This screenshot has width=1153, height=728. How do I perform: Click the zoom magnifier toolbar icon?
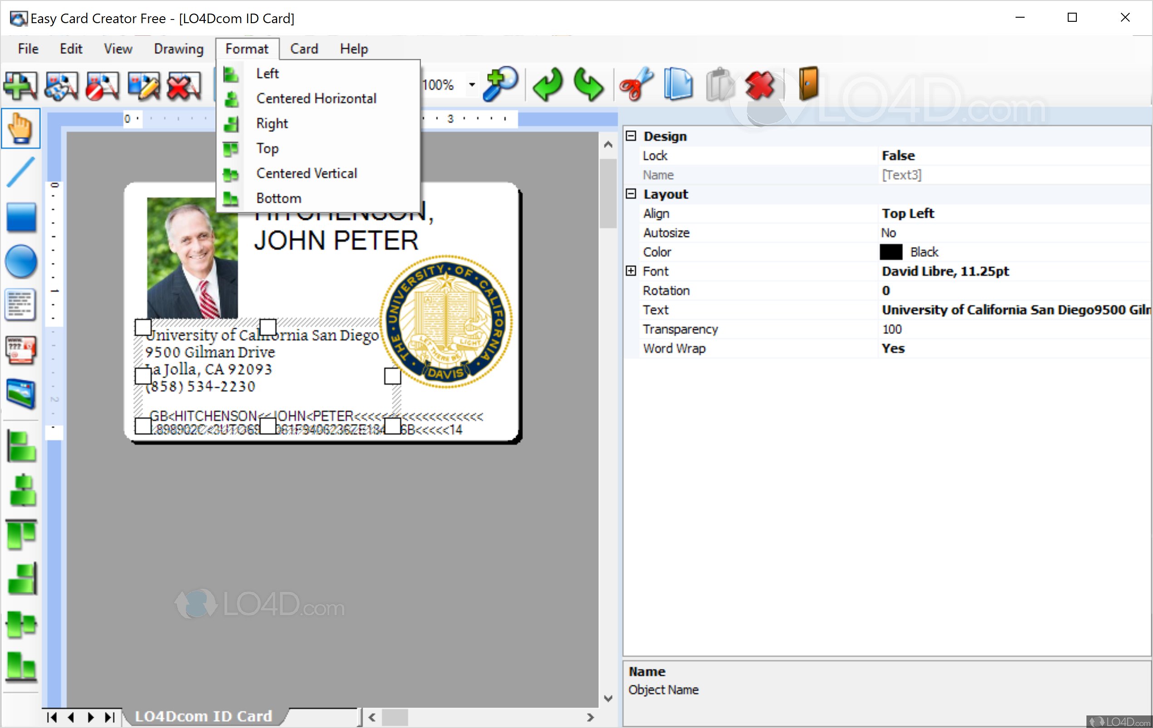coord(500,84)
